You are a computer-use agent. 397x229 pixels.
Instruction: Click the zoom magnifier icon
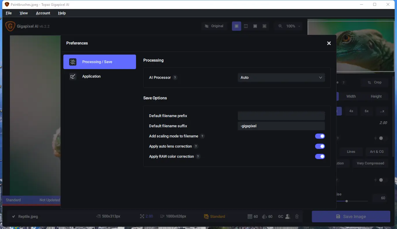tap(280, 26)
